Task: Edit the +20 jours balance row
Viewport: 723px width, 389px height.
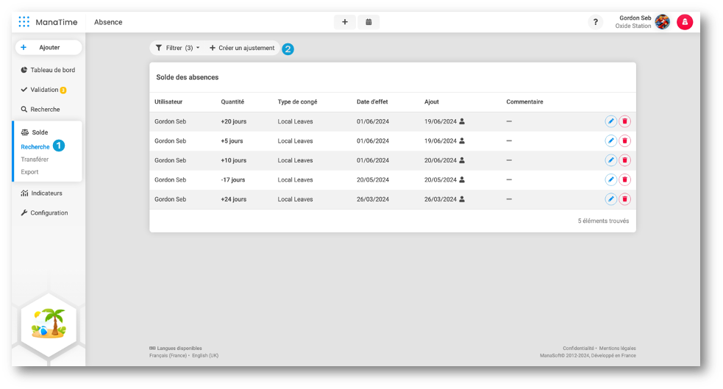Action: point(610,121)
